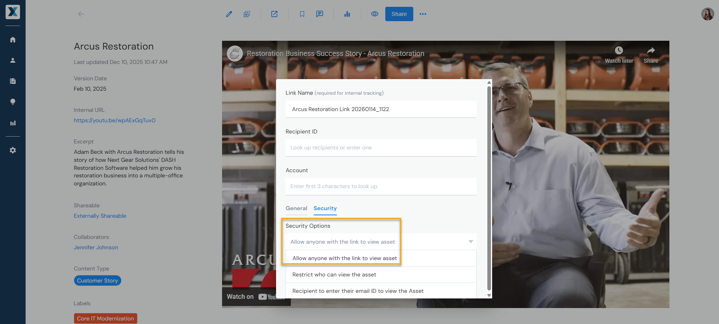Select Recipient to enter their email ID option
719x324 pixels.
[381, 291]
